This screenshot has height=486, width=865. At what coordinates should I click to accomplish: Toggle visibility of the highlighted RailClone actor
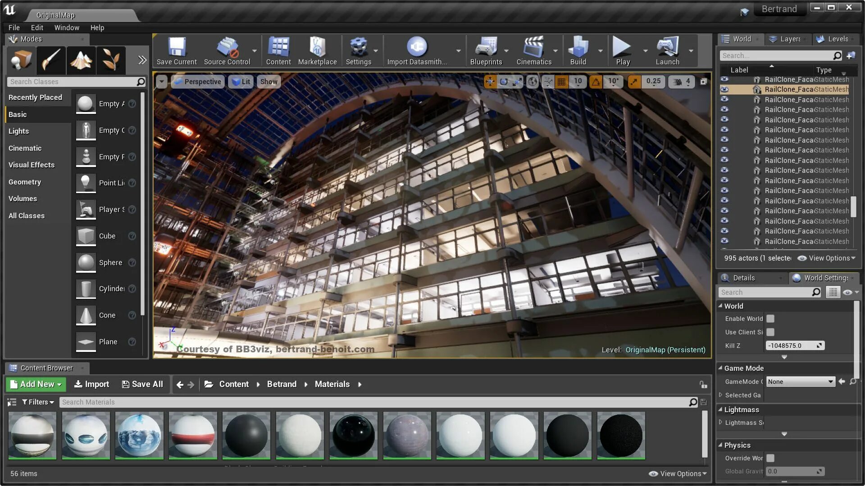pyautogui.click(x=724, y=90)
